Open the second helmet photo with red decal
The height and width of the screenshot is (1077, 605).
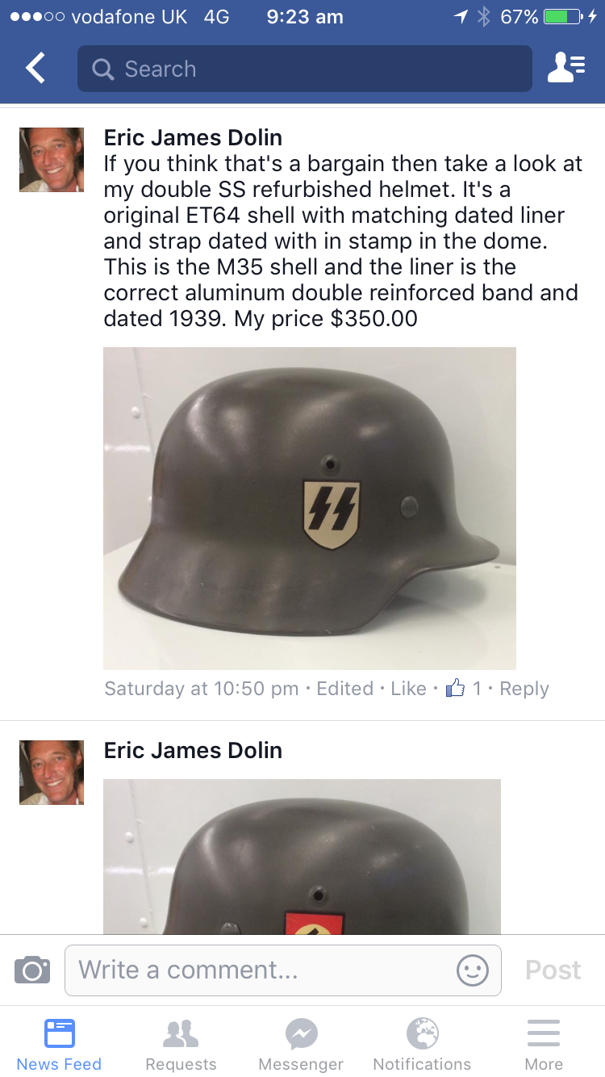click(302, 857)
